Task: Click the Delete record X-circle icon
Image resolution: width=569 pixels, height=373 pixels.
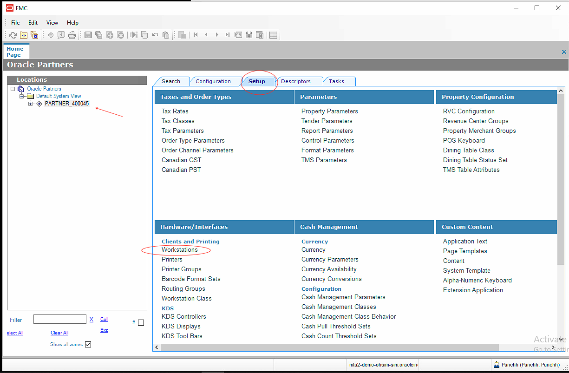Action: (121, 35)
